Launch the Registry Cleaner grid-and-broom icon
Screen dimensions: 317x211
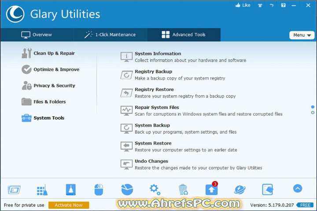coord(42,190)
